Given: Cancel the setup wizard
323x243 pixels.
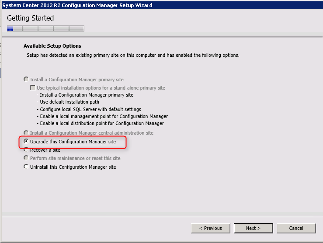Looking at the screenshot, I should tap(296, 228).
